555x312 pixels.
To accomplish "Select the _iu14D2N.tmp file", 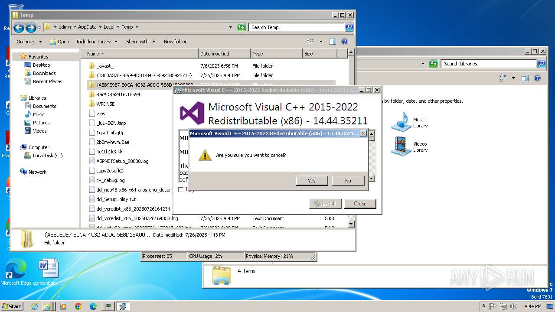I will click(111, 123).
